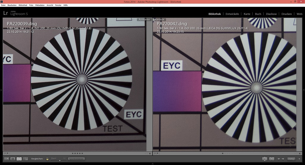Close the candidate photo with X
Image resolution: width=305 pixels, height=165 pixels.
(x=299, y=153)
